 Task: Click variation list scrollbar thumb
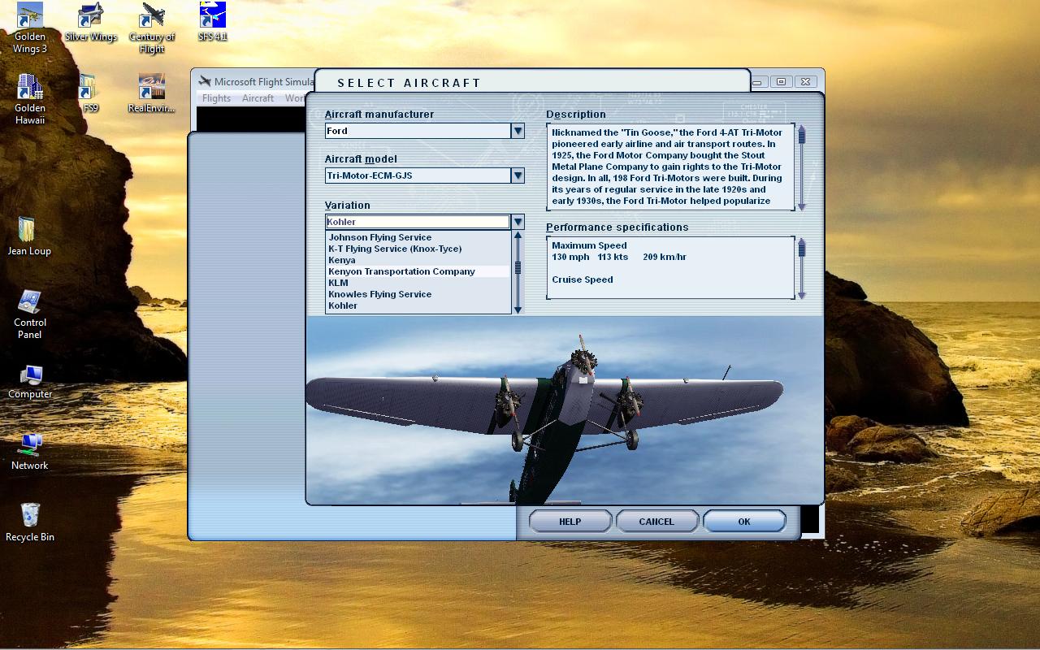pyautogui.click(x=518, y=268)
